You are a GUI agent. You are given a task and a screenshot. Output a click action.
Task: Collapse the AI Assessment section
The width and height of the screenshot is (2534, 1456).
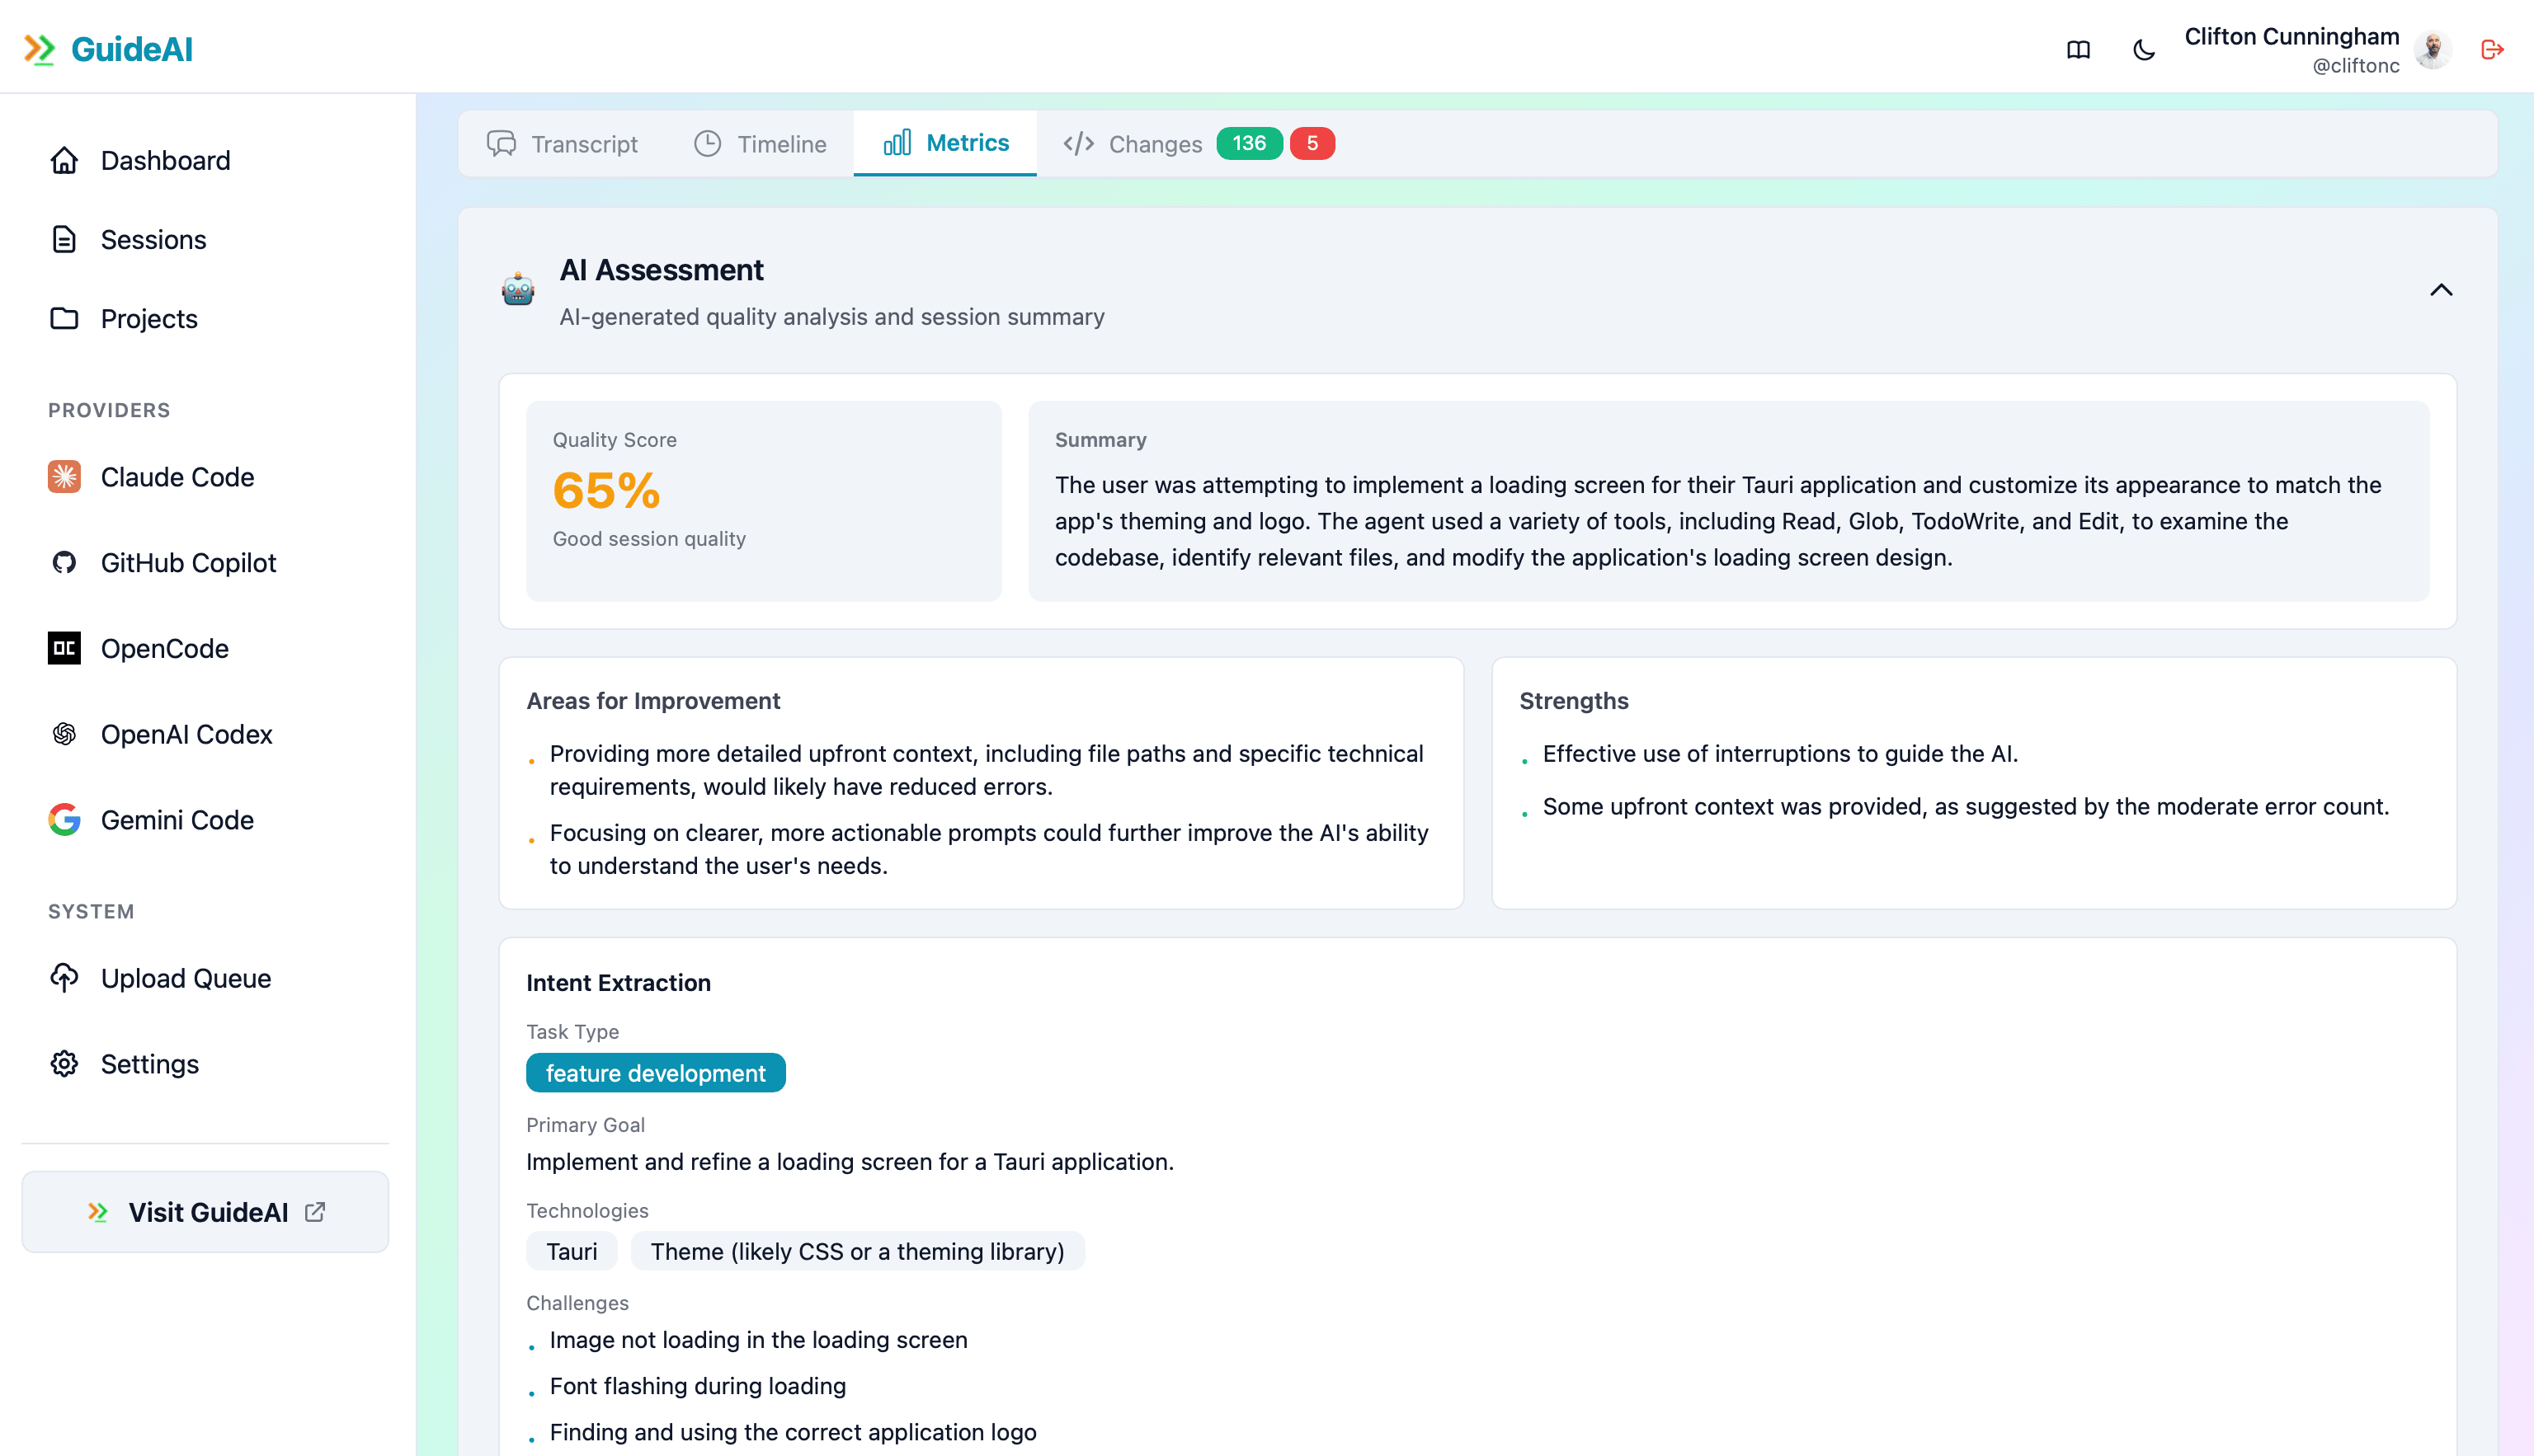click(2441, 291)
